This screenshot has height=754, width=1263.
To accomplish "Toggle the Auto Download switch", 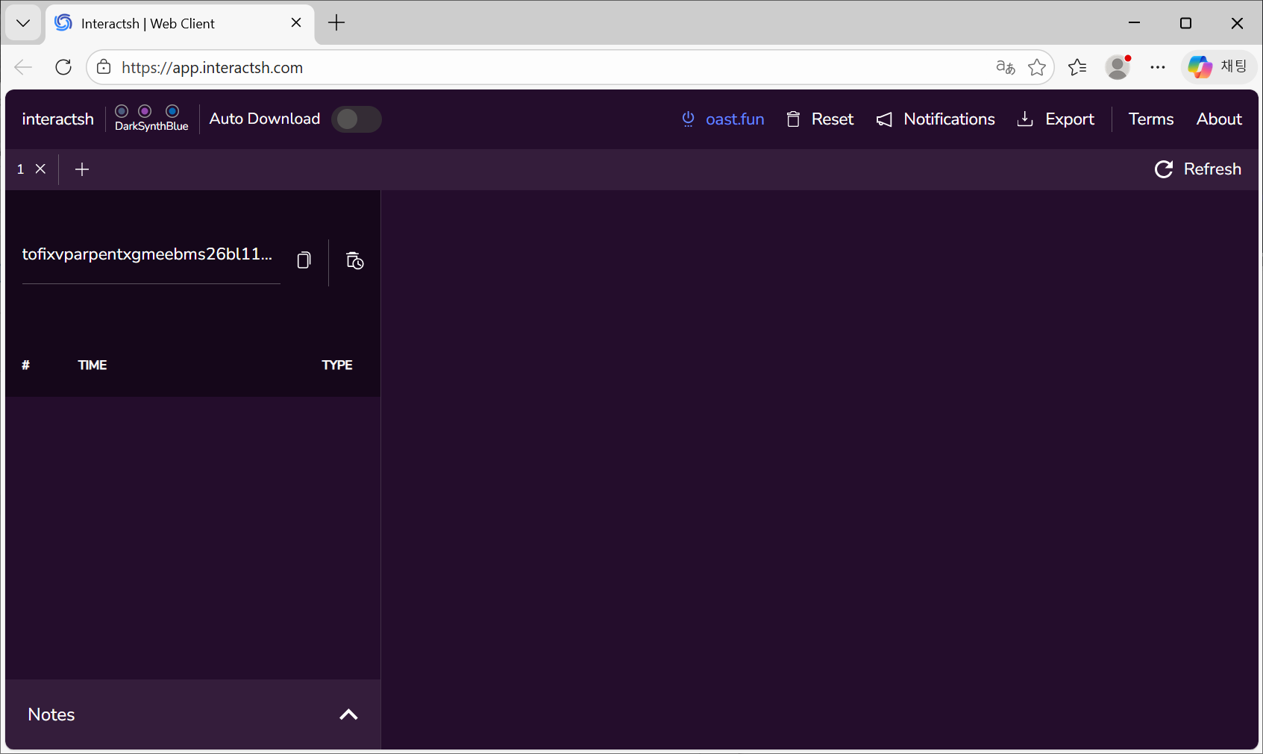I will click(357, 119).
